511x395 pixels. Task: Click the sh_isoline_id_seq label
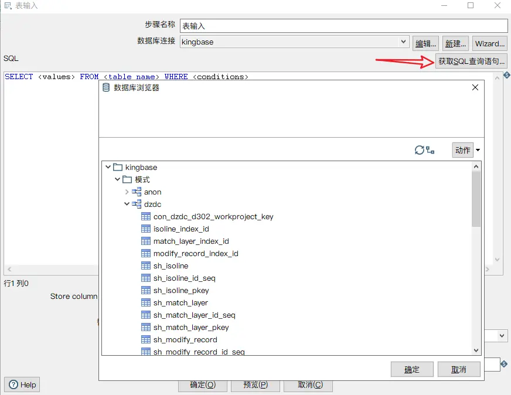tap(185, 278)
